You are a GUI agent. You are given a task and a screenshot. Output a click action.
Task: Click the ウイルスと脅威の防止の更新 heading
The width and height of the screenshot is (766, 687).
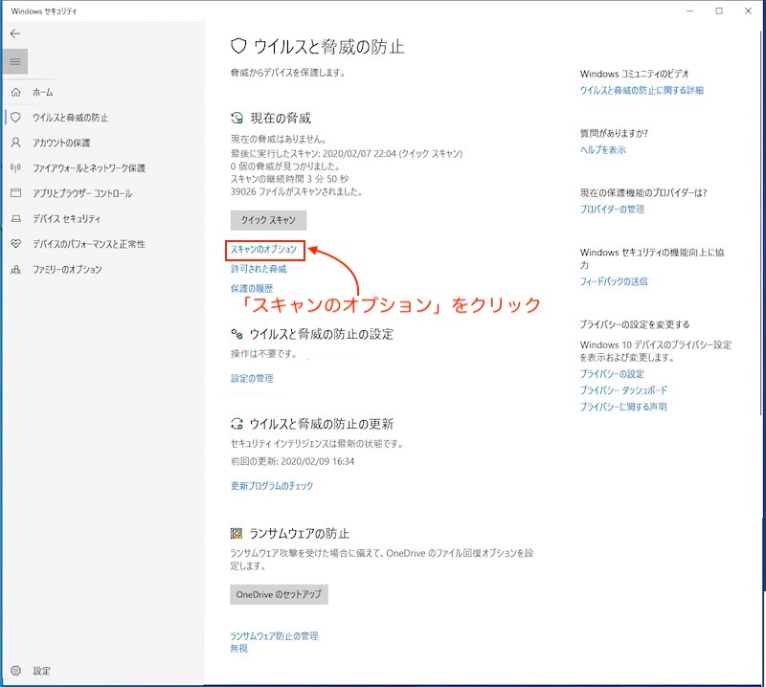322,424
